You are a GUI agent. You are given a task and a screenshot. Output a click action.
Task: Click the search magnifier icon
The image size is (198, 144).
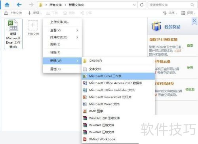coord(192,5)
